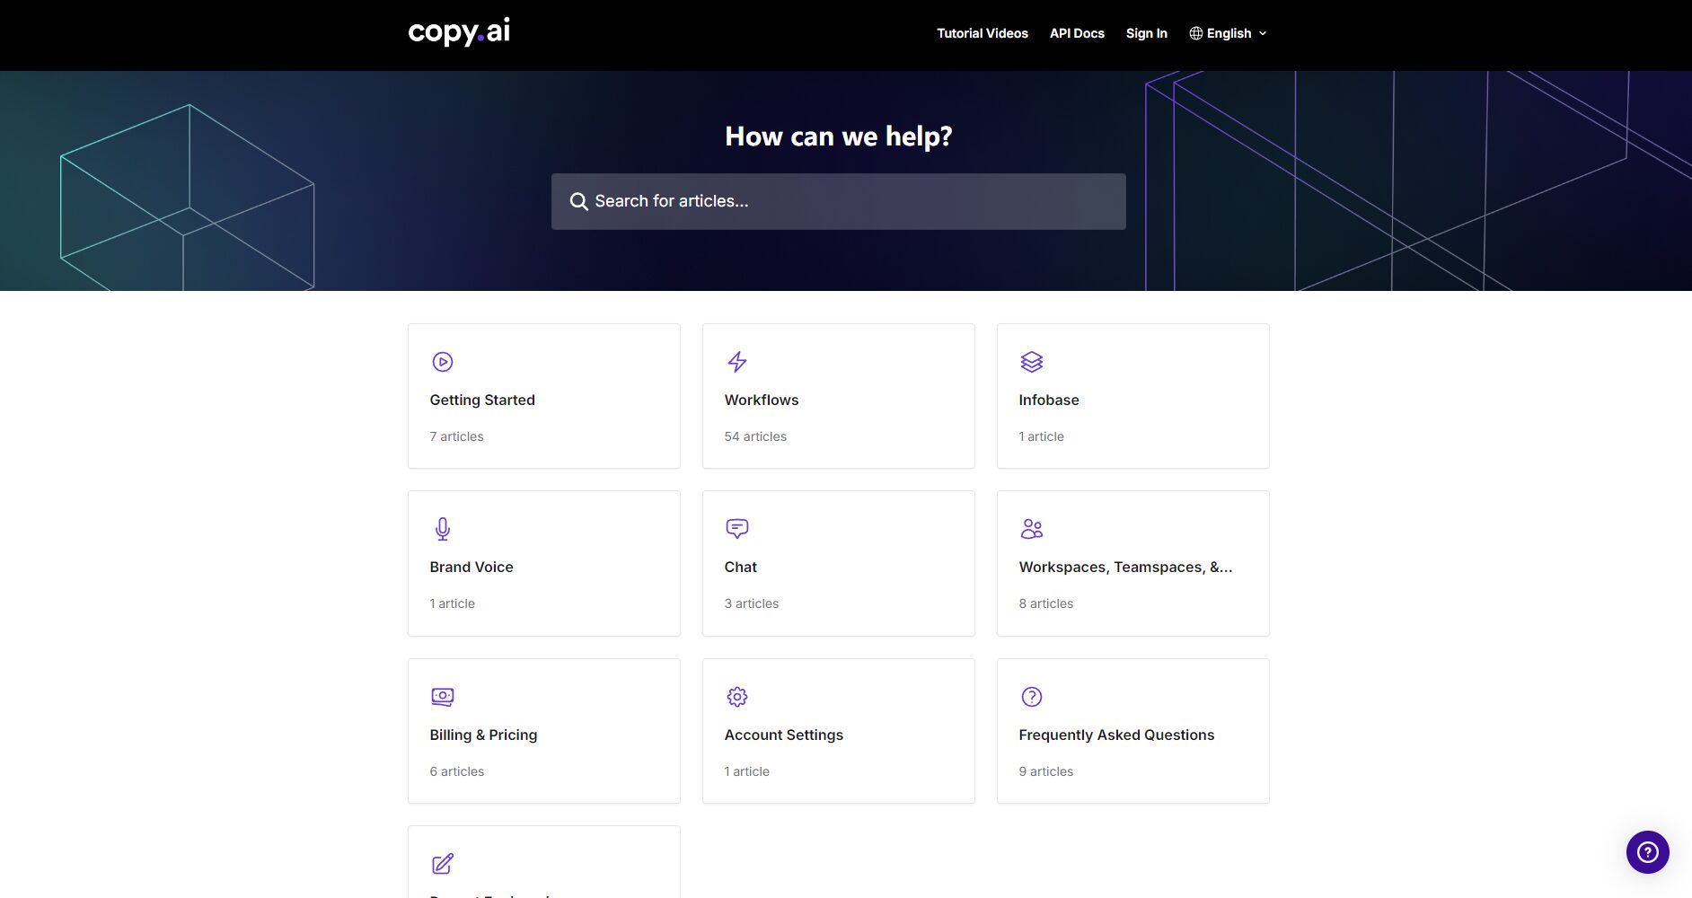1692x898 pixels.
Task: Open the help widget in bottom corner
Action: (1647, 851)
